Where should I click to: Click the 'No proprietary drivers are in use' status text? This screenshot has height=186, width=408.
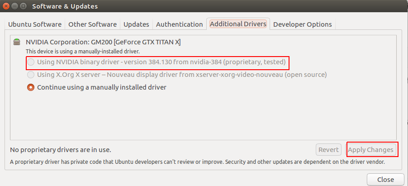pyautogui.click(x=61, y=150)
